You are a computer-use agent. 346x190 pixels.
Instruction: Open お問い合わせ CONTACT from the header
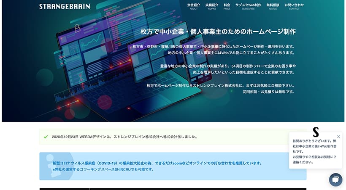click(294, 6)
